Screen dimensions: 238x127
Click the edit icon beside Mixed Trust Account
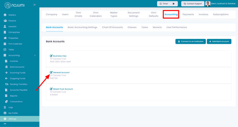51,89
